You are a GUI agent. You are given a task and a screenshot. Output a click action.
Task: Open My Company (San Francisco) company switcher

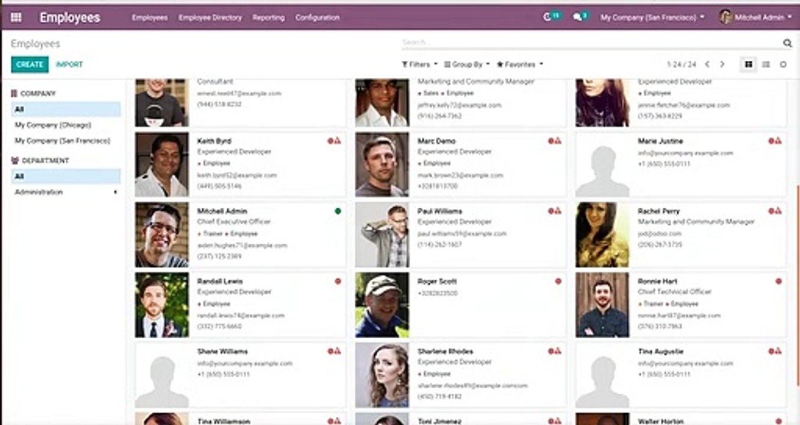(652, 18)
